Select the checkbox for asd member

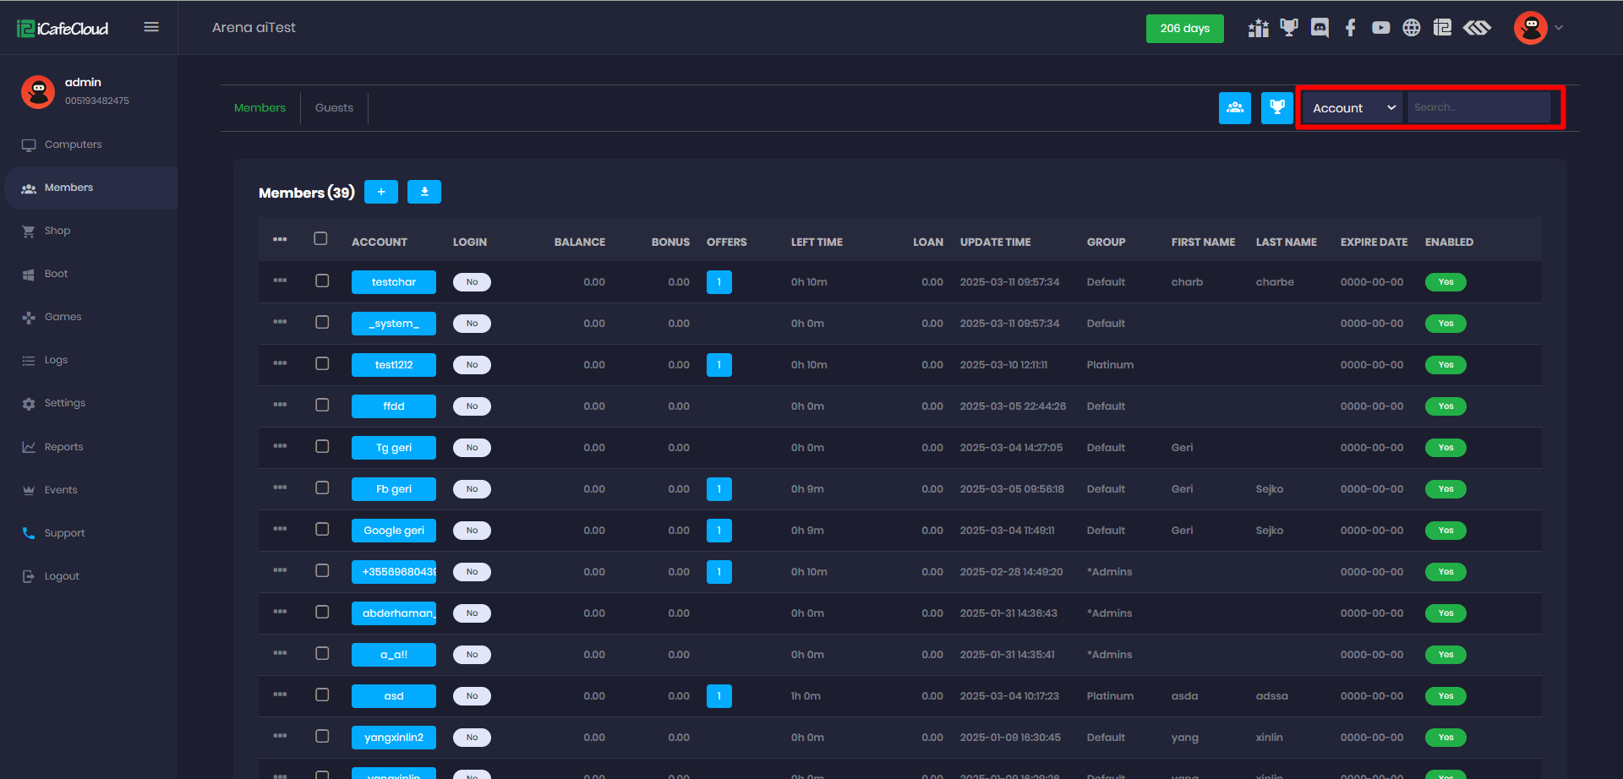[322, 695]
